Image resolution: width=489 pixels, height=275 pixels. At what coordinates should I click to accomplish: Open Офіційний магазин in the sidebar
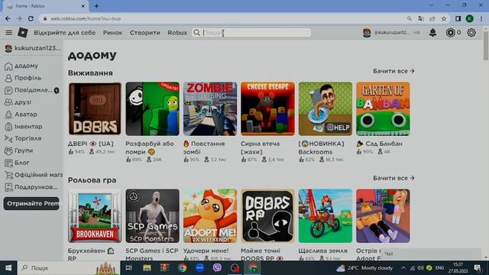point(34,175)
